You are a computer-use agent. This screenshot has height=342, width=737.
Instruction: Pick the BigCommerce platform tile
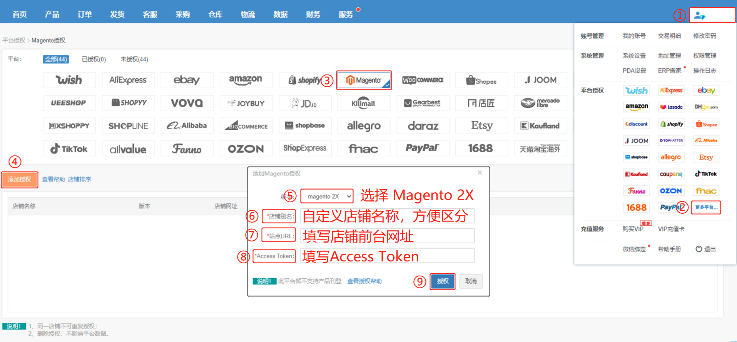coord(246,126)
